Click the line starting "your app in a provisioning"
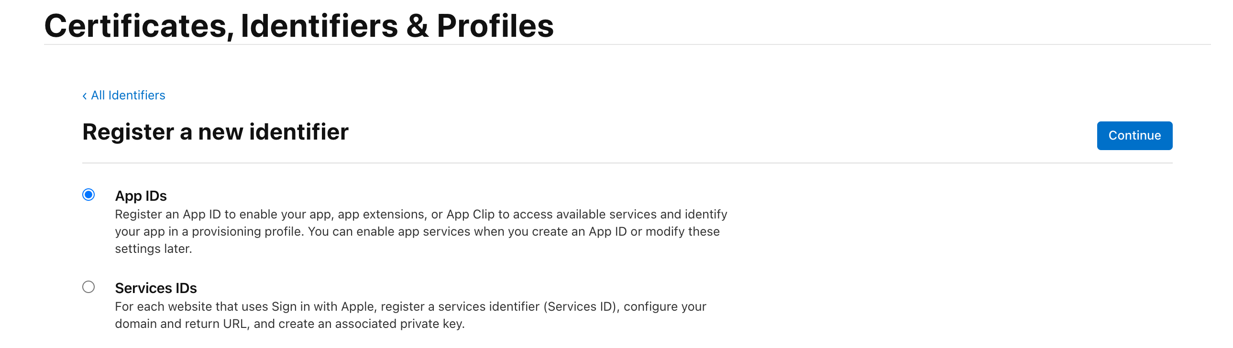This screenshot has width=1233, height=348. point(417,231)
